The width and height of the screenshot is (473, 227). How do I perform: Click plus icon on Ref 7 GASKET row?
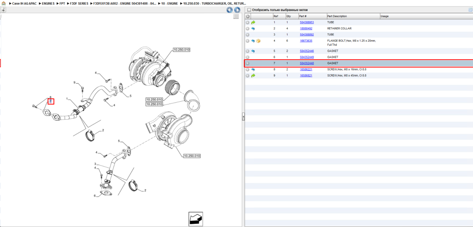click(x=248, y=63)
